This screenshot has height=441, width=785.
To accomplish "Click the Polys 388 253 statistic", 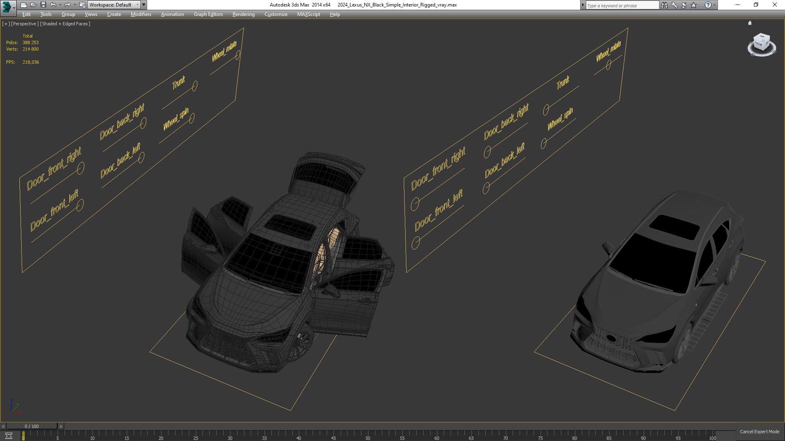I will [x=22, y=42].
